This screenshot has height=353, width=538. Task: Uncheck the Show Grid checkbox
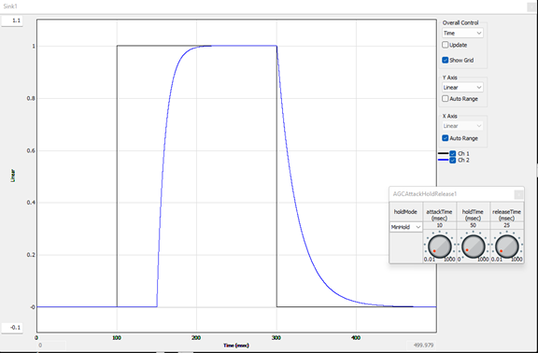[446, 60]
